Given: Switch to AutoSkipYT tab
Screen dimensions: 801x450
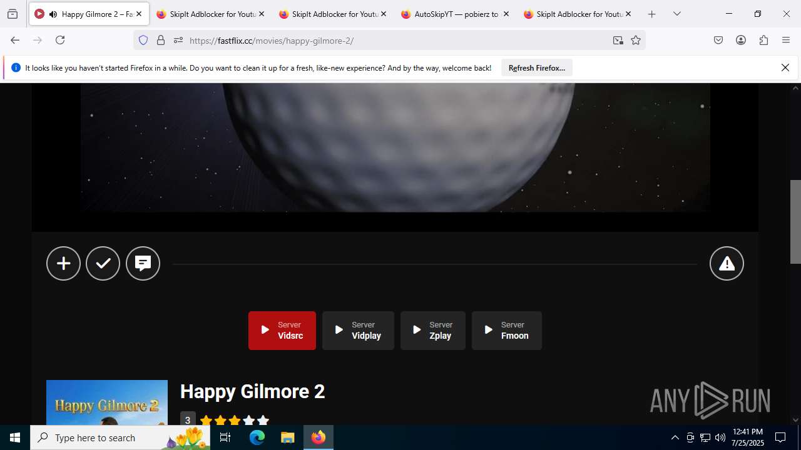Looking at the screenshot, I should point(456,14).
